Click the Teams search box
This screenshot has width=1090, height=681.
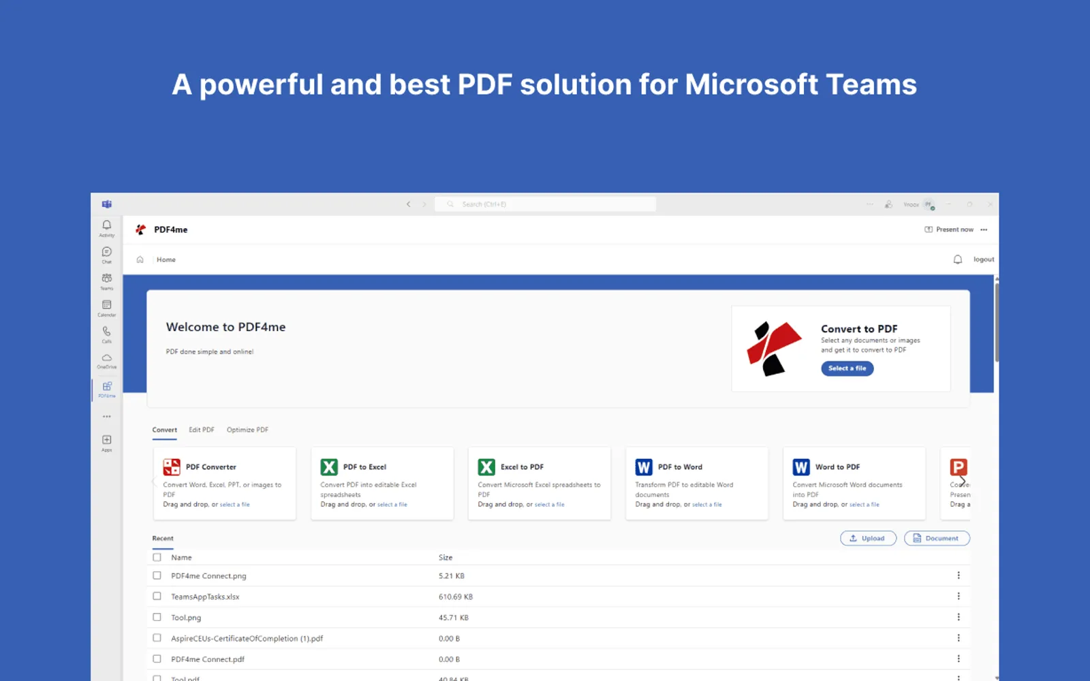click(x=546, y=204)
